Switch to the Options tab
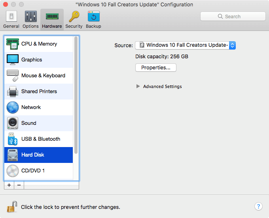The image size is (269, 218). 31,19
